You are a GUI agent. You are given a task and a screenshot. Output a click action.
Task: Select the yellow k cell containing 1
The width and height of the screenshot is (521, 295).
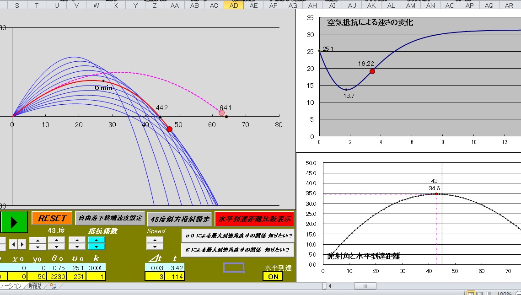[96, 276]
